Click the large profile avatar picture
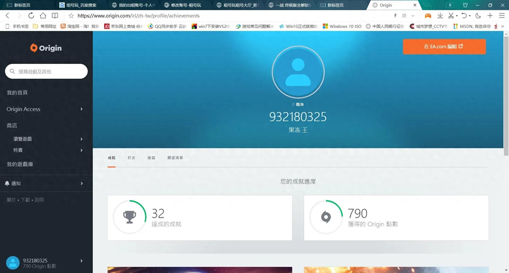Viewport: 509px width, 273px height. click(x=298, y=72)
